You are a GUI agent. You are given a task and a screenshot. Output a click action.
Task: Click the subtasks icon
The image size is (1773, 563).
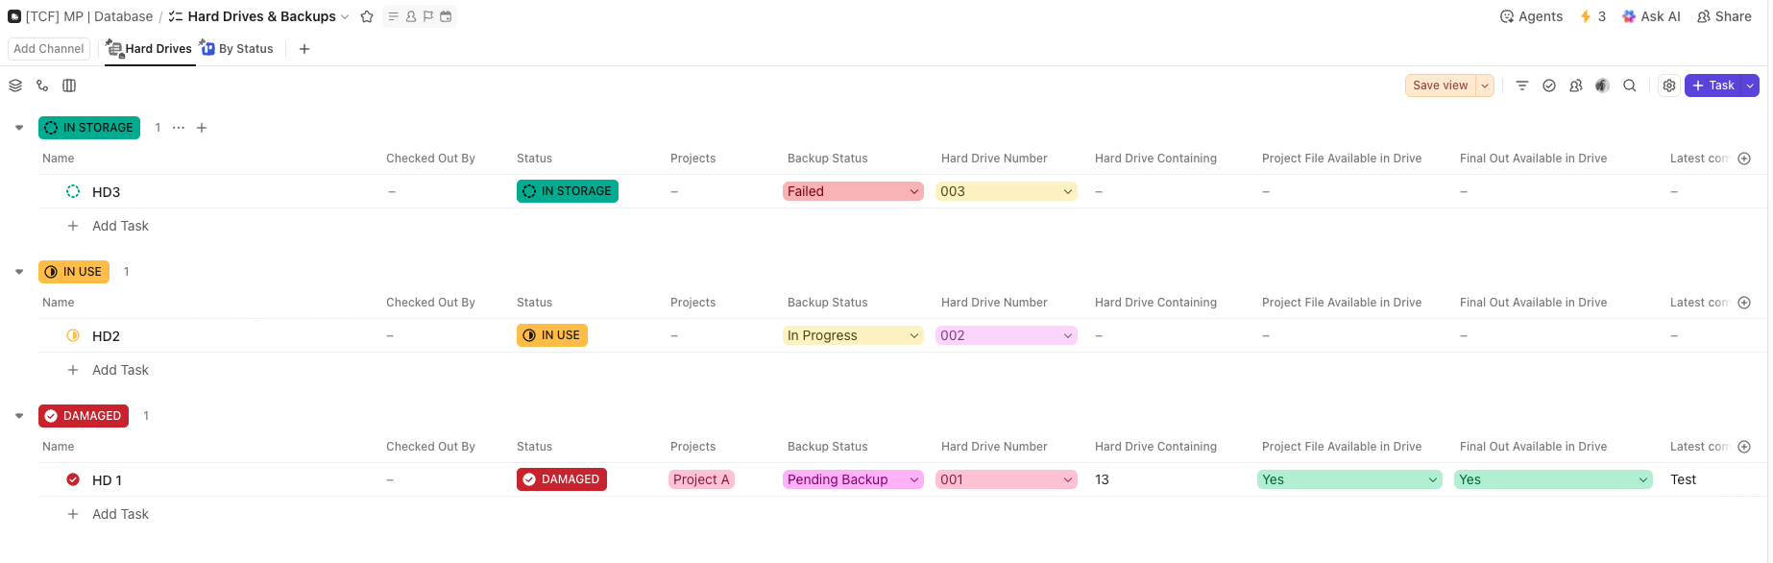pyautogui.click(x=42, y=86)
